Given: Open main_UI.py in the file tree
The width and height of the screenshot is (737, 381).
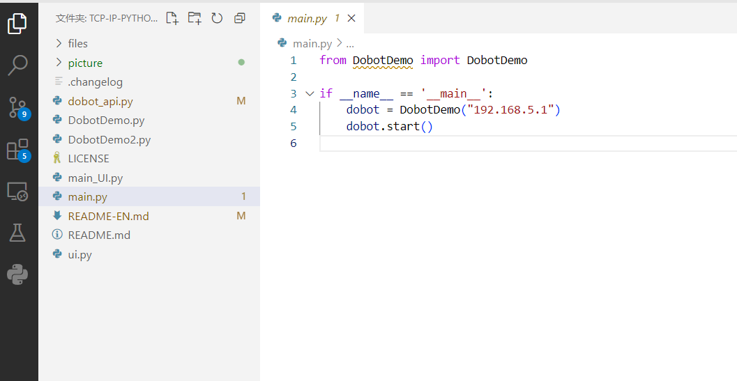Looking at the screenshot, I should point(149,178).
